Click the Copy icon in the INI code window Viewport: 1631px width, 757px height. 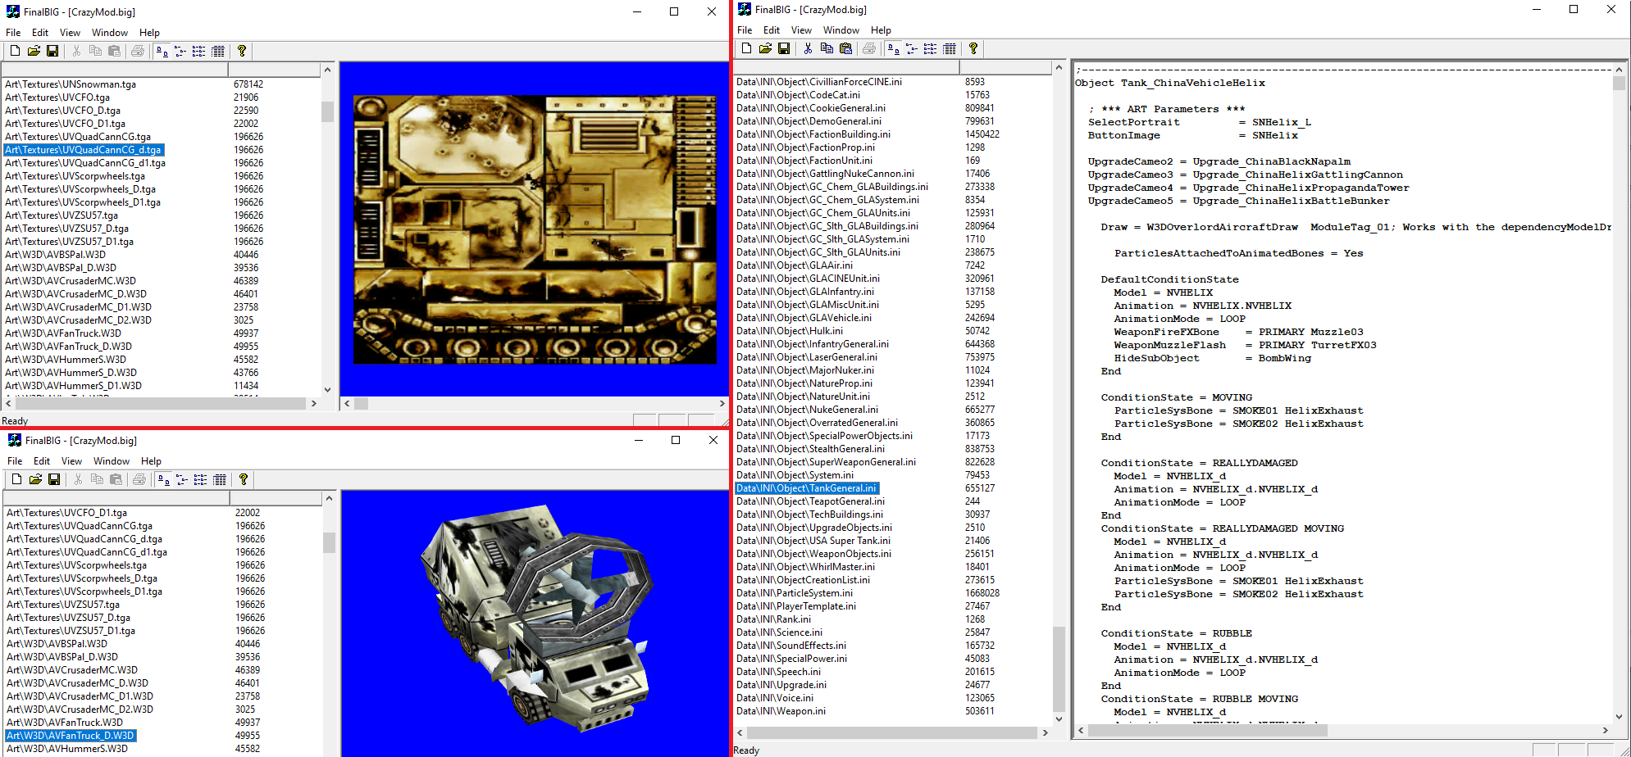point(827,48)
